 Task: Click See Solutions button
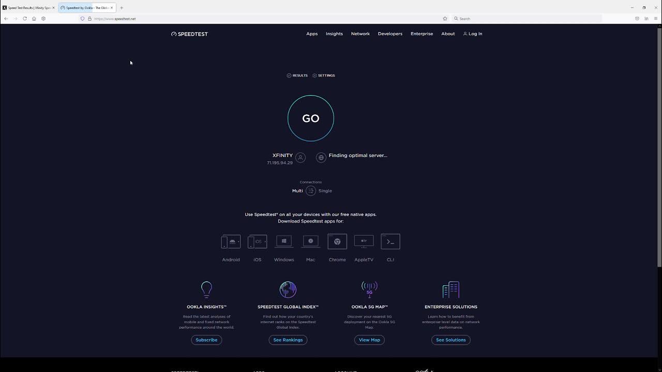click(x=451, y=340)
